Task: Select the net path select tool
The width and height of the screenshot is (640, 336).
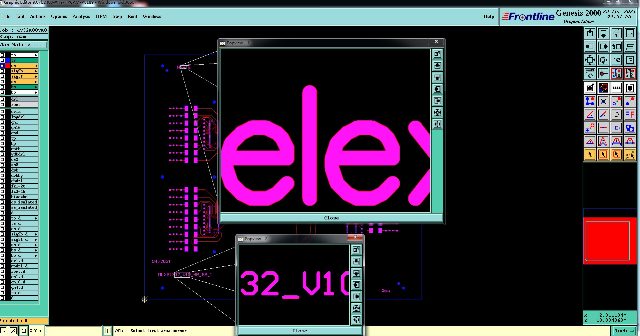Action: pyautogui.click(x=630, y=155)
